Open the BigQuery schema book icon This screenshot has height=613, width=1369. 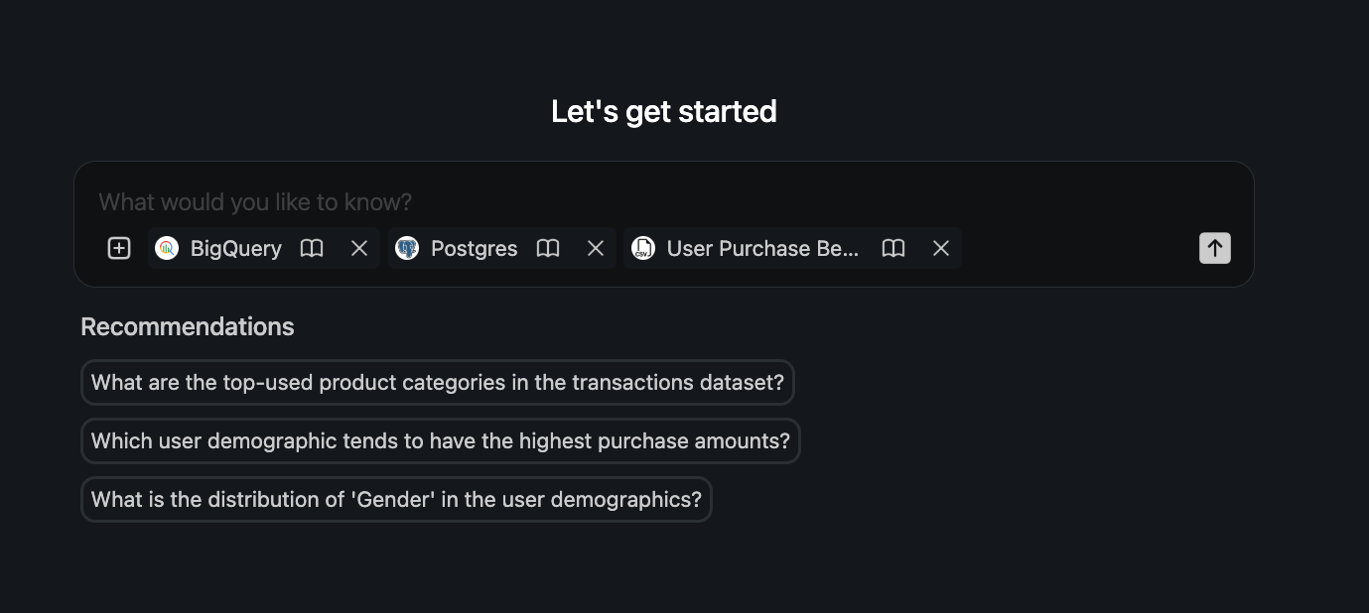(x=312, y=248)
